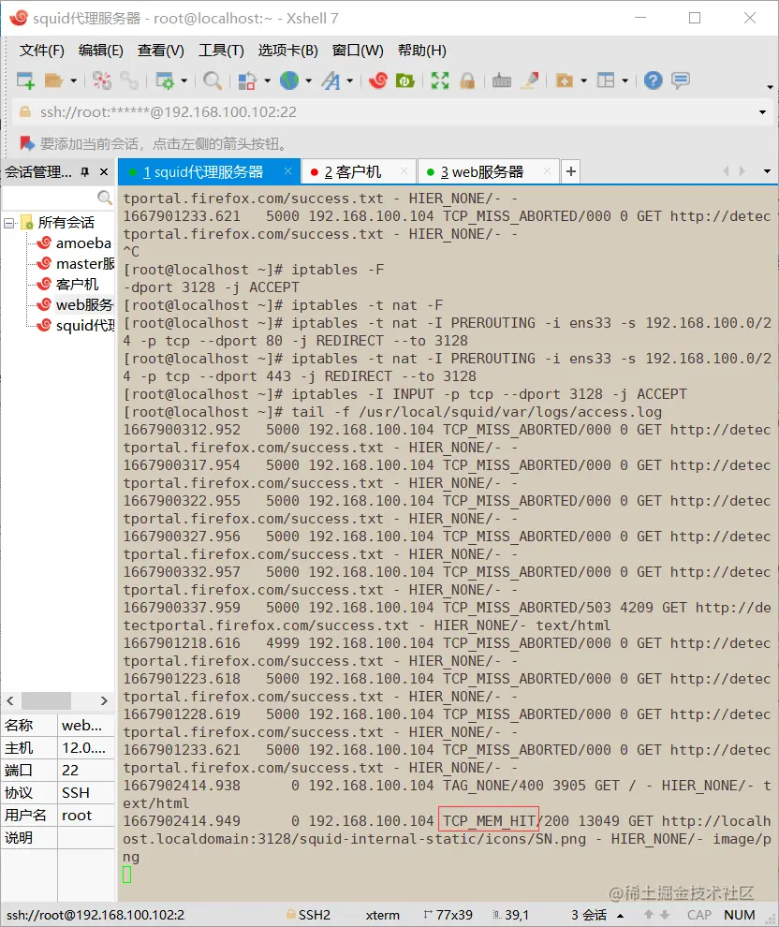The image size is (779, 927).
Task: Click the 主机 value 12.0.... cell
Action: pyautogui.click(x=86, y=748)
